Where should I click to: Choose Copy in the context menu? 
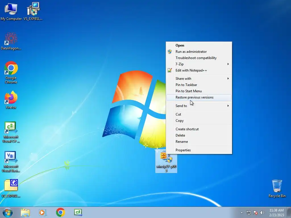199,121
